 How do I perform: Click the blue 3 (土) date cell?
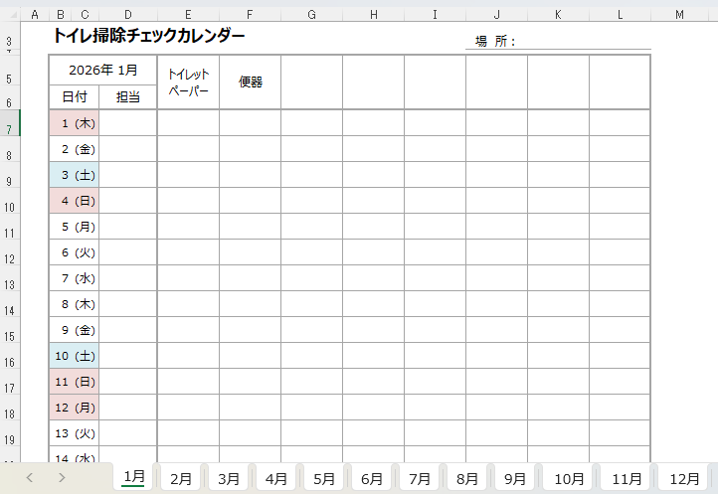pos(75,175)
